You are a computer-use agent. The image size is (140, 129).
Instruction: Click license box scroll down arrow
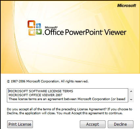click(131, 99)
